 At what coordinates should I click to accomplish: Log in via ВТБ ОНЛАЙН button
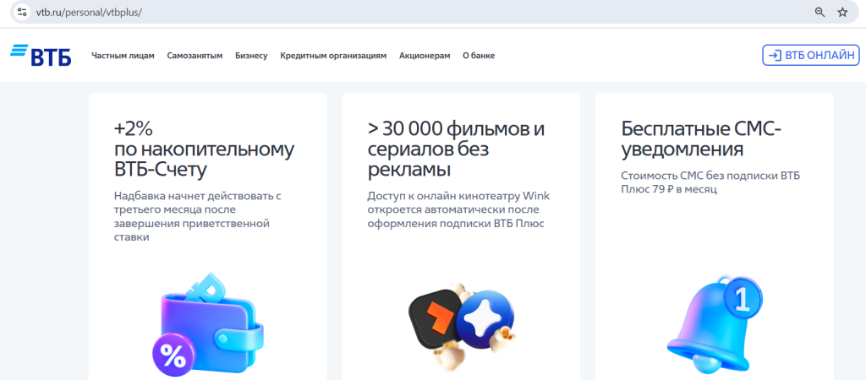[811, 55]
